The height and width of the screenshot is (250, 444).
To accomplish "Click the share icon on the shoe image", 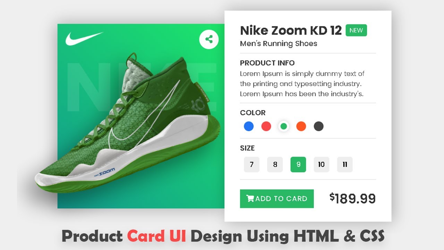I will pos(209,39).
